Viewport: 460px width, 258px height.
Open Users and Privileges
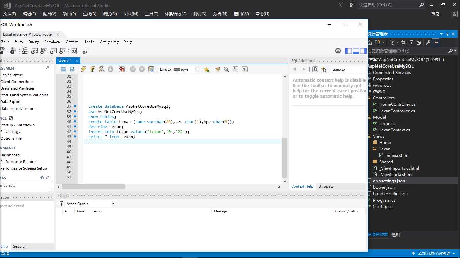[x=18, y=88]
